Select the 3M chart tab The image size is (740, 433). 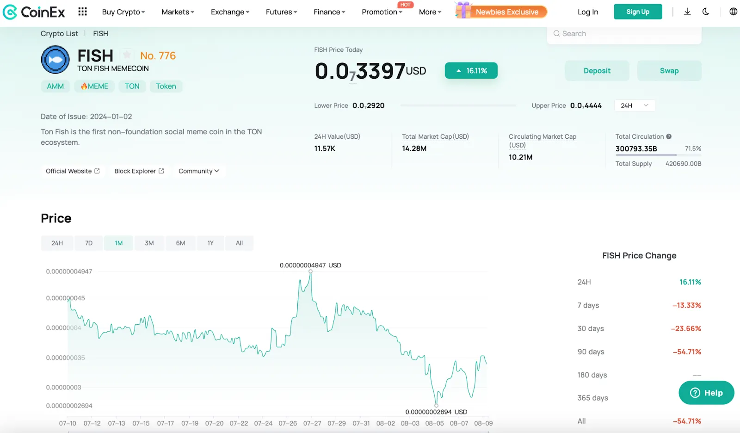coord(149,243)
